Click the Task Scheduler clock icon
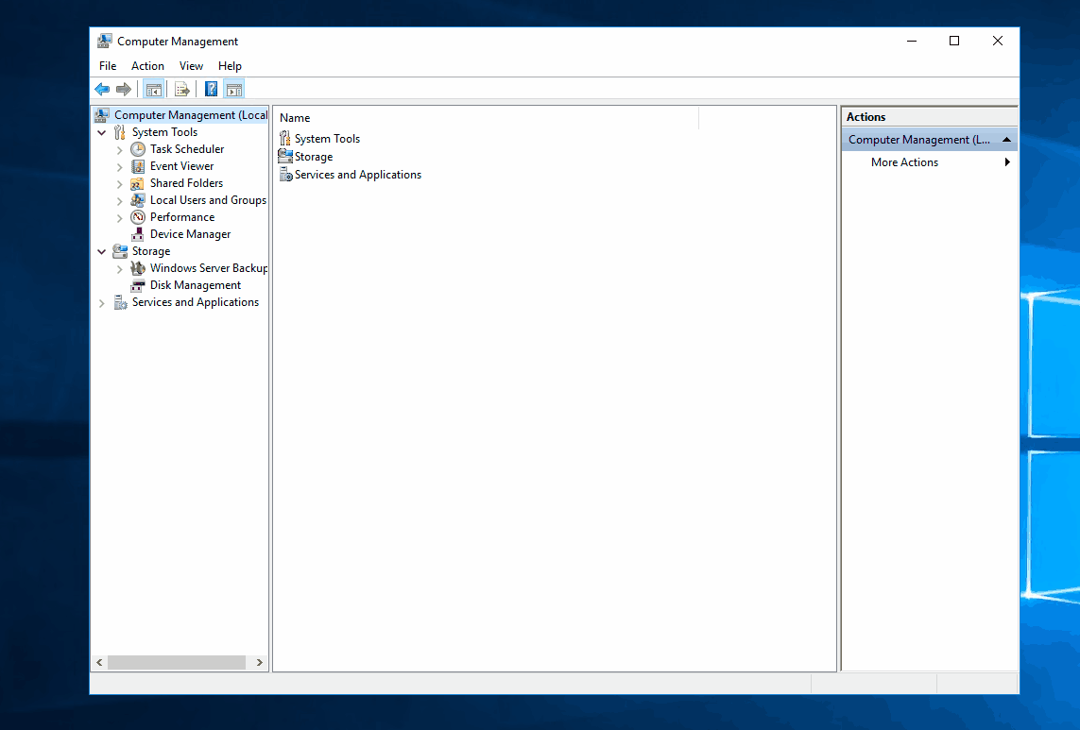This screenshot has height=730, width=1080. (x=138, y=149)
